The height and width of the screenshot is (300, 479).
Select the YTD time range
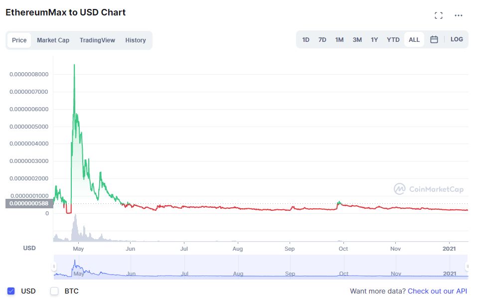[x=393, y=40]
